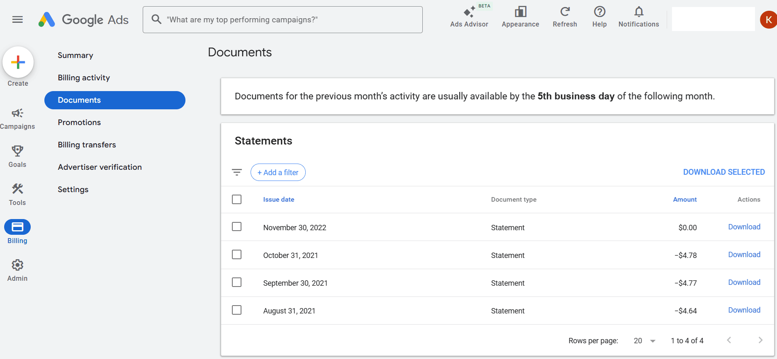This screenshot has width=777, height=359.
Task: Open the Tools section
Action: [17, 195]
